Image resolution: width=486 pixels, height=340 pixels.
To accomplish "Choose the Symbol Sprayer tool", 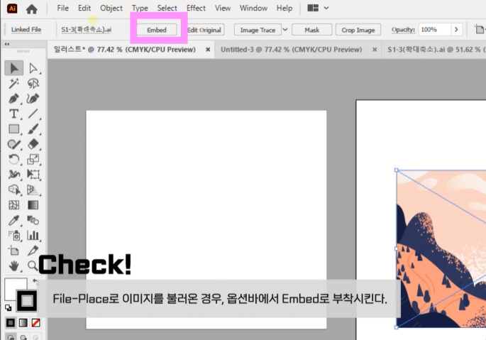I will click(14, 236).
